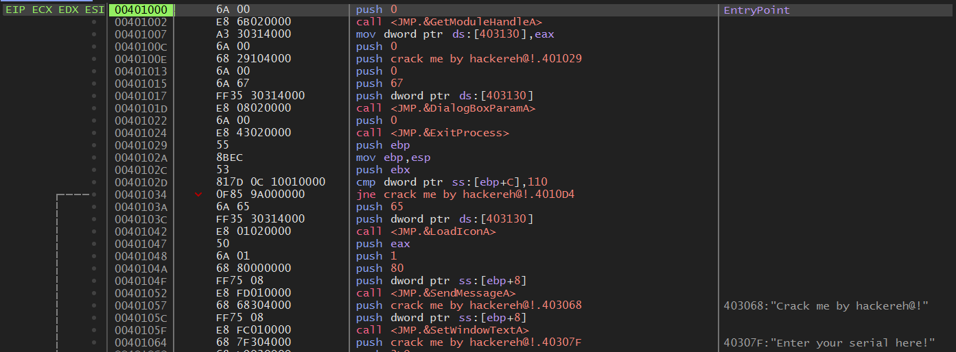This screenshot has height=352, width=956.
Task: Select call DialogBoxParamA instruction
Action: [x=445, y=108]
